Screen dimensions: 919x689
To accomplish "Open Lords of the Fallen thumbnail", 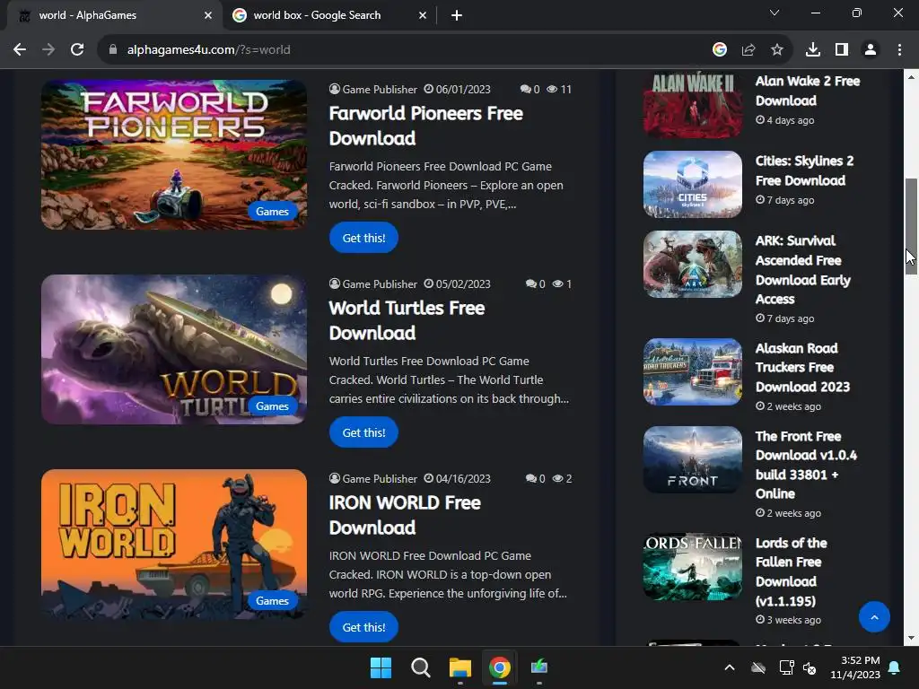I will tap(692, 566).
